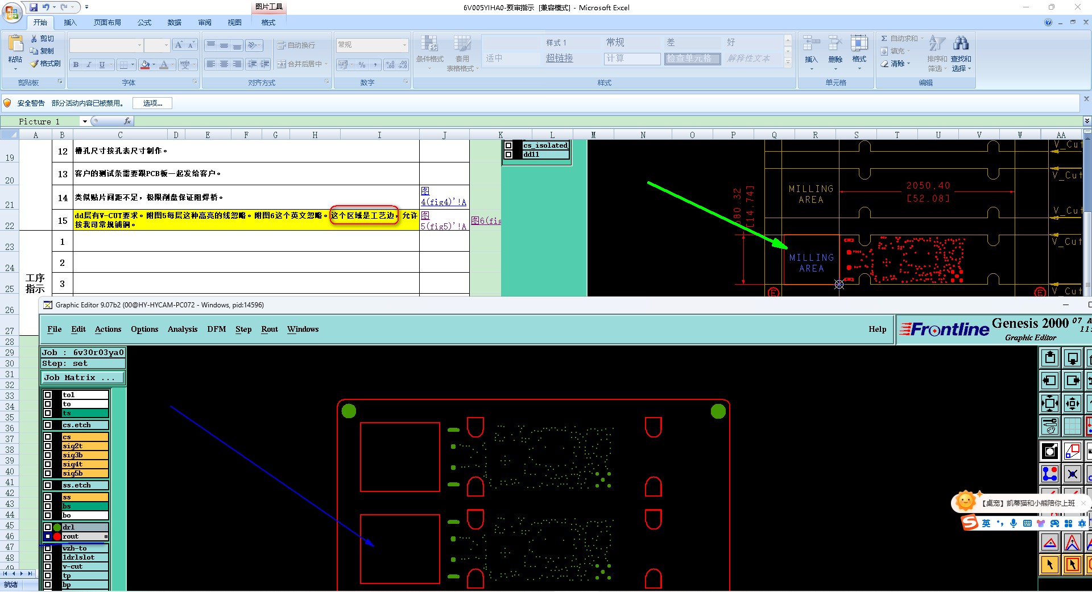Click the zoom in icon in Genesis toolbar
This screenshot has height=592, width=1092.
point(1073,403)
